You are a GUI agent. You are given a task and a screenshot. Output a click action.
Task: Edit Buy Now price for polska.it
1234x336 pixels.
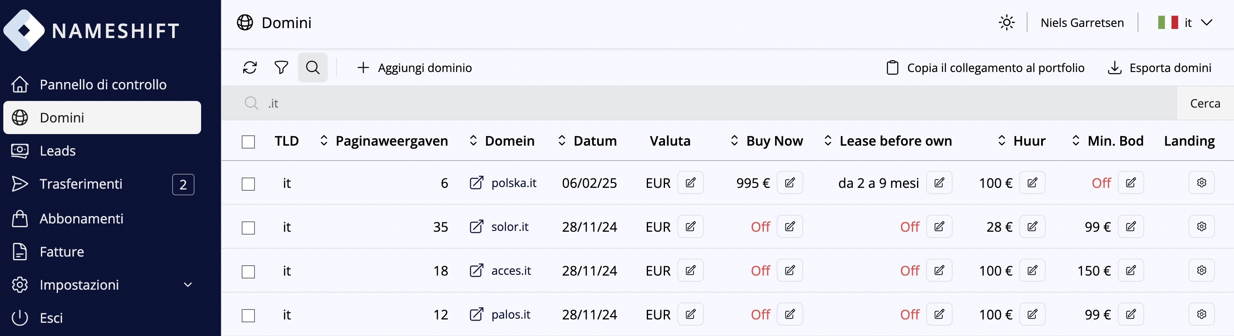(x=790, y=182)
